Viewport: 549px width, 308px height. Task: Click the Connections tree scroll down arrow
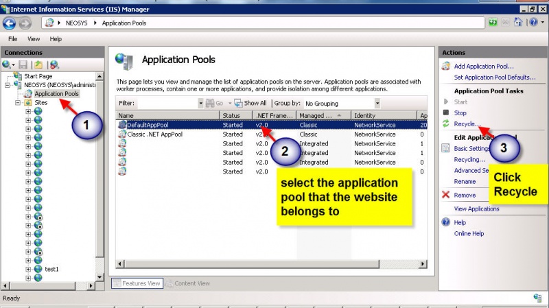click(100, 277)
